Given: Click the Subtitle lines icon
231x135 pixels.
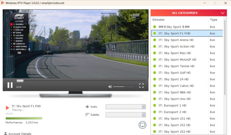Looking at the screenshot, I should click(x=87, y=115).
